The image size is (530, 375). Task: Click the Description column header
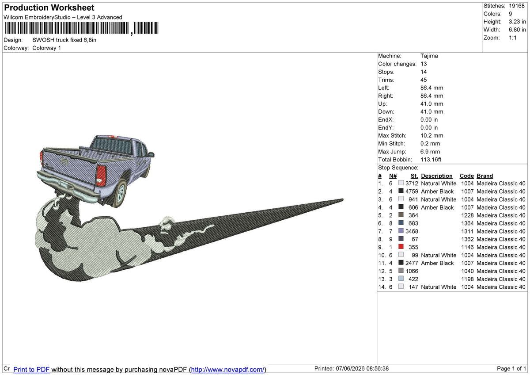(x=437, y=176)
